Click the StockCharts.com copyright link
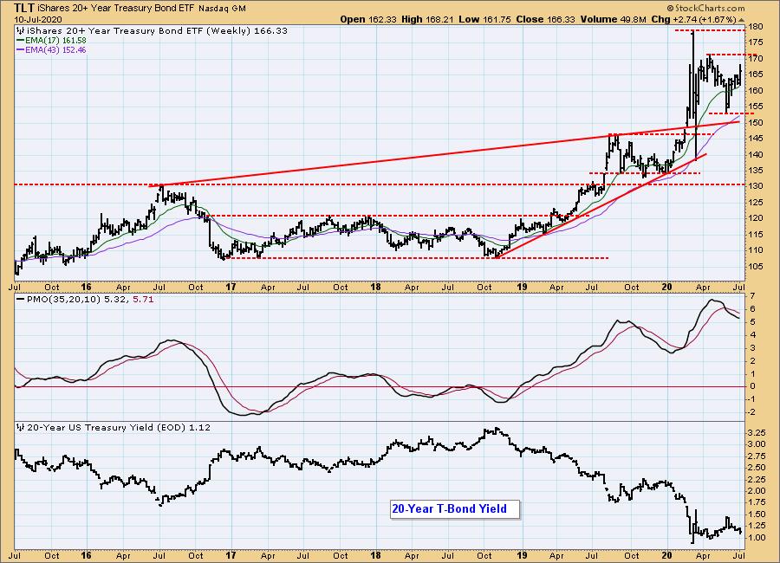This screenshot has height=563, width=780. point(705,8)
